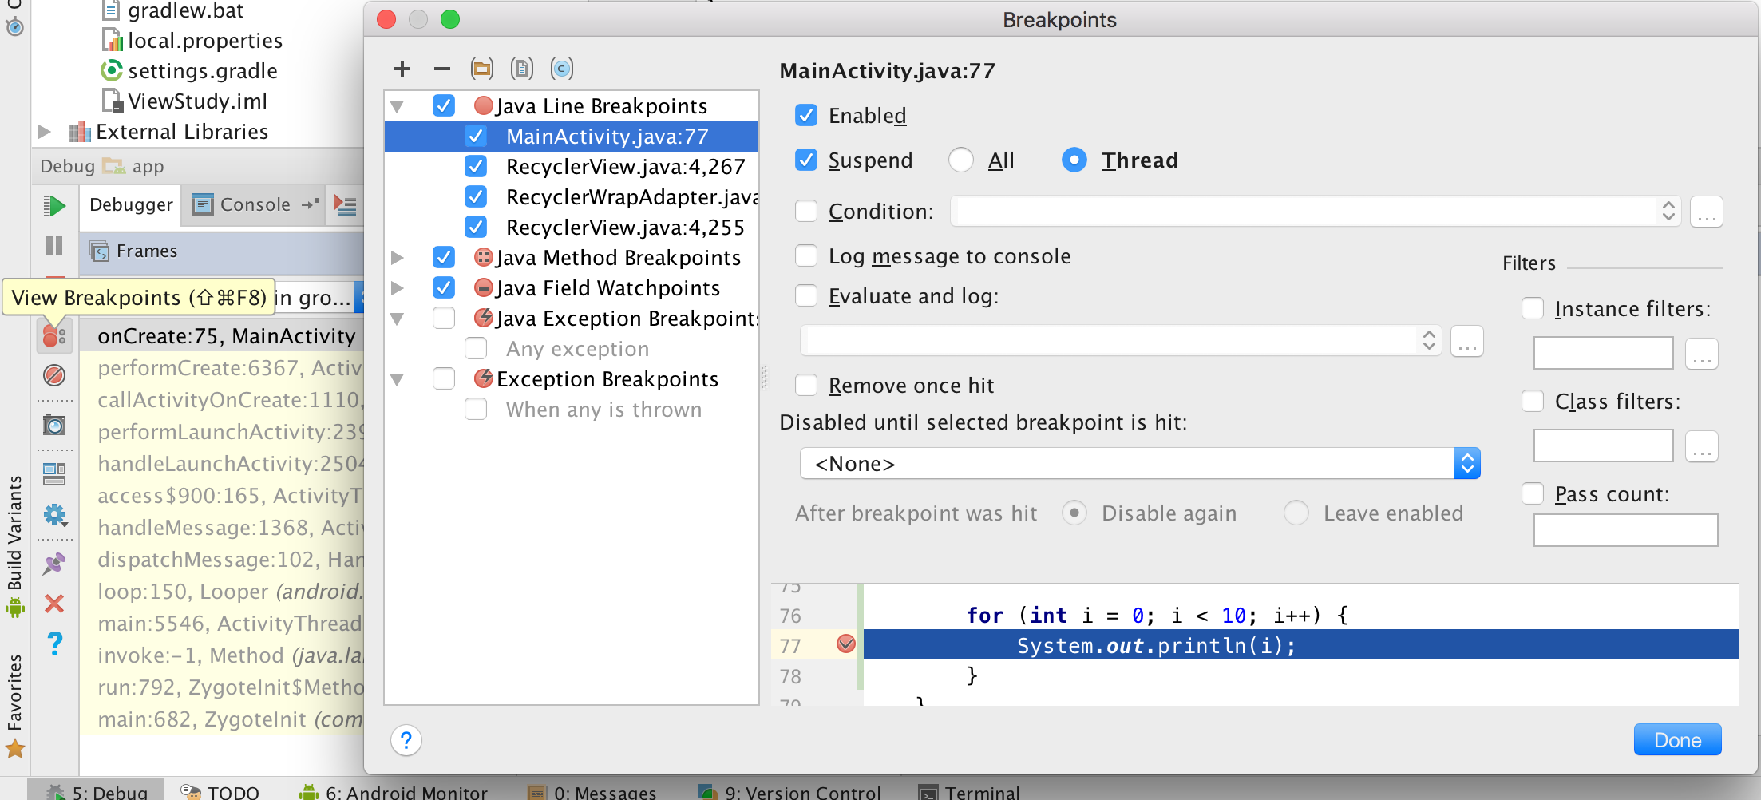Open help via the blue question mark in the dialog
The image size is (1761, 800).
click(x=406, y=741)
